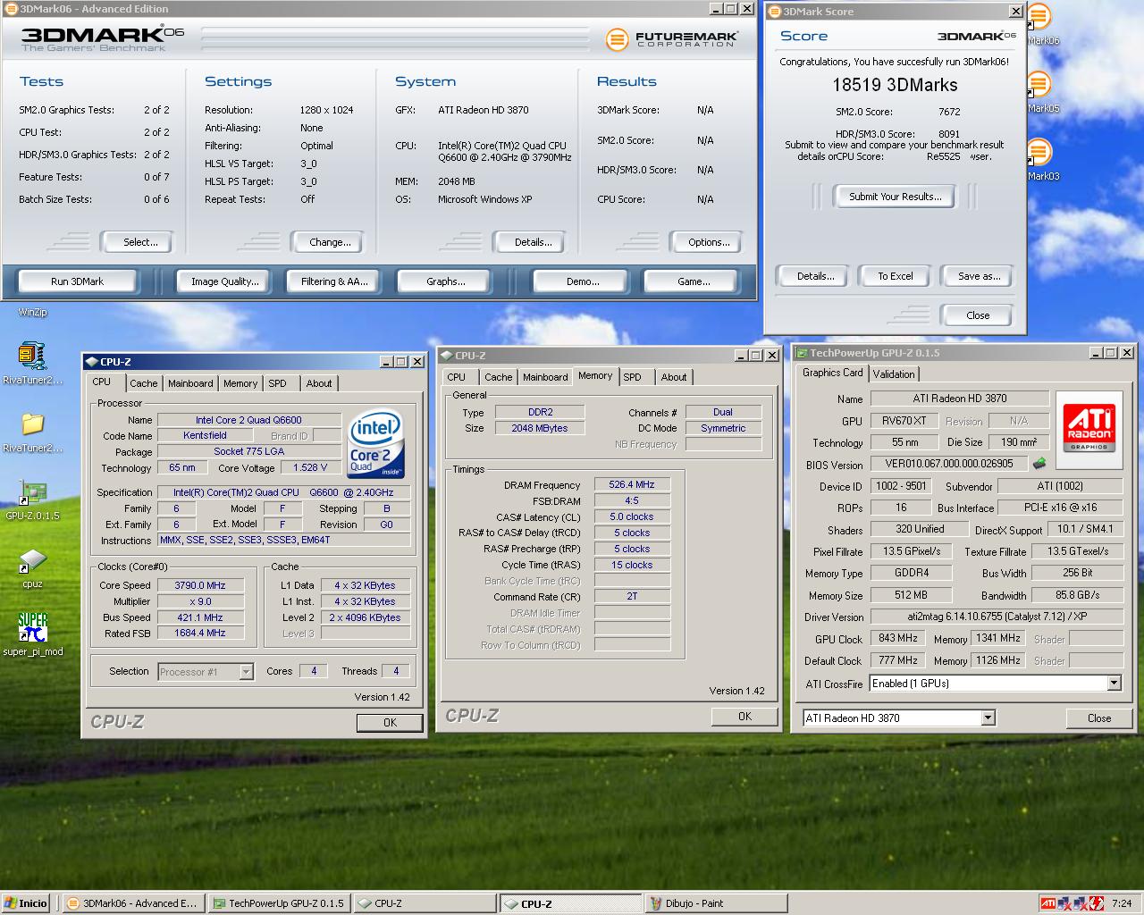
Task: Click the Graphs button in 3DMark06
Action: (446, 281)
